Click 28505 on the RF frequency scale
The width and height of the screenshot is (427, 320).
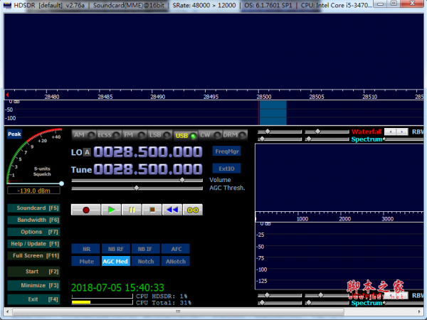(317, 97)
